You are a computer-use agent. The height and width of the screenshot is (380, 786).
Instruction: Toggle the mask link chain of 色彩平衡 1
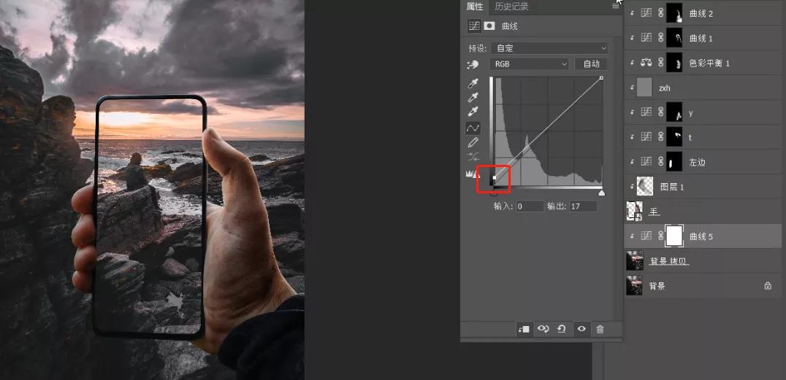660,63
